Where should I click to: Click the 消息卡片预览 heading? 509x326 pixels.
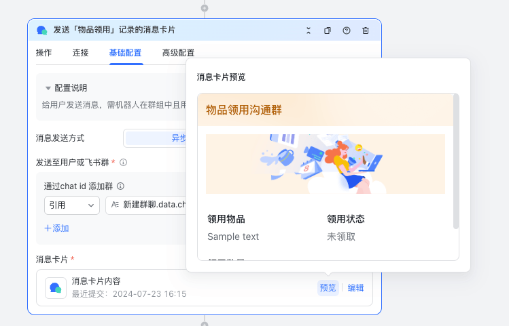221,77
